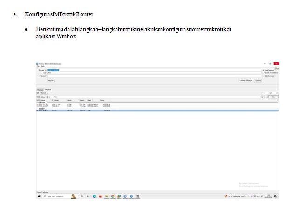
Task: Click the Password input field
Action: [x=154, y=76]
